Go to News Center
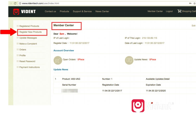Image resolution: width=196 pixels, height=113 pixels. tap(102, 11)
